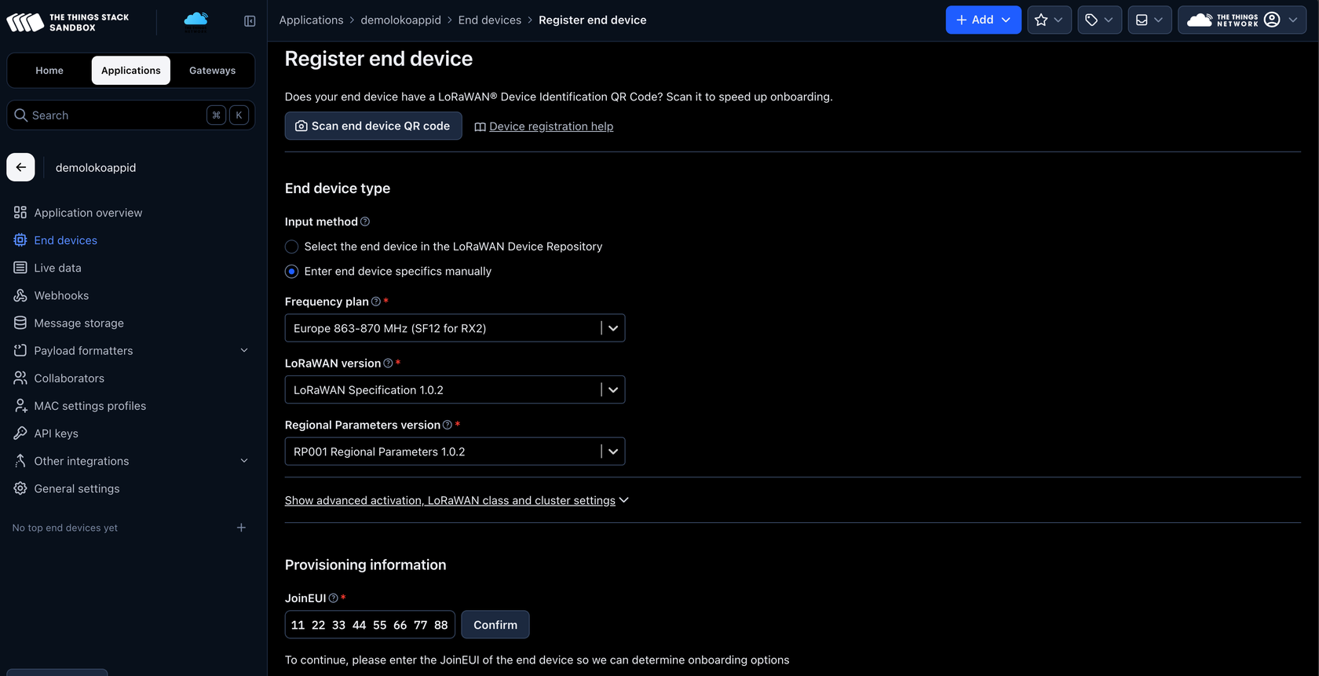
Task: Click the JoinEUI input field
Action: 370,625
